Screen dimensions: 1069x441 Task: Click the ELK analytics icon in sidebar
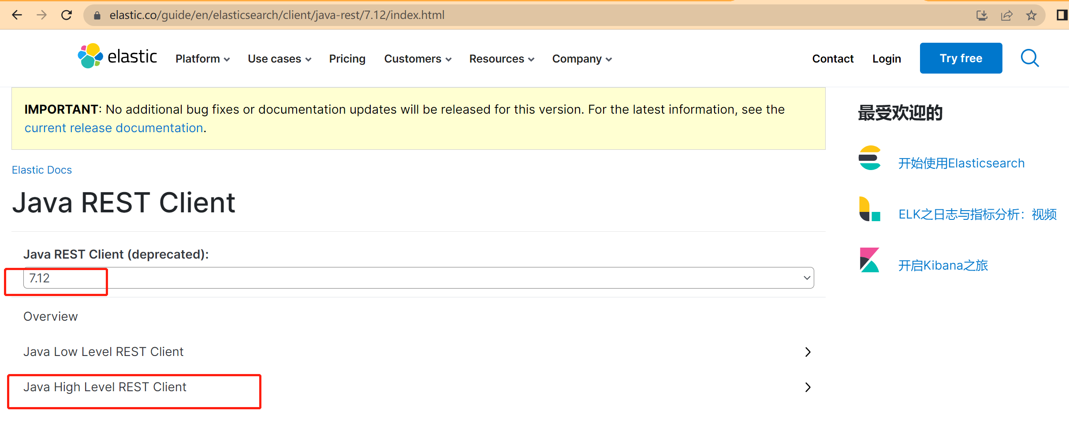click(870, 210)
